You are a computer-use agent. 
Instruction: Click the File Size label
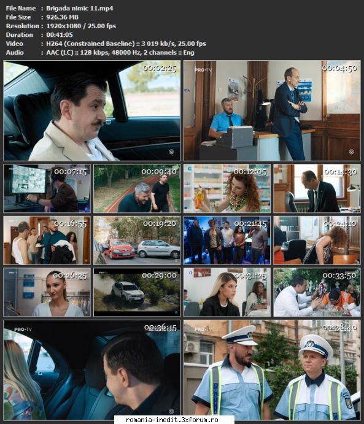pyautogui.click(x=18, y=17)
